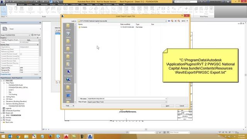This screenshot has height=139, width=247.
Task: Expand Families node in Project Browser
Action: pos(2,118)
